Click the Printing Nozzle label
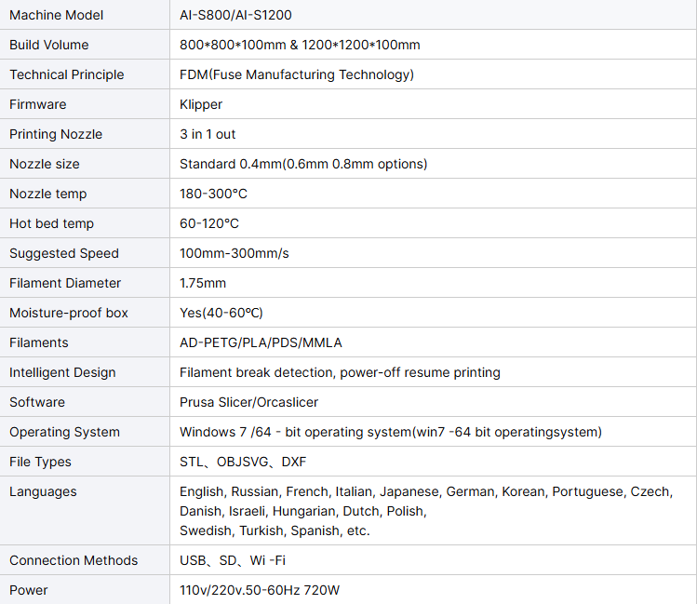Image resolution: width=697 pixels, height=604 pixels. (56, 134)
